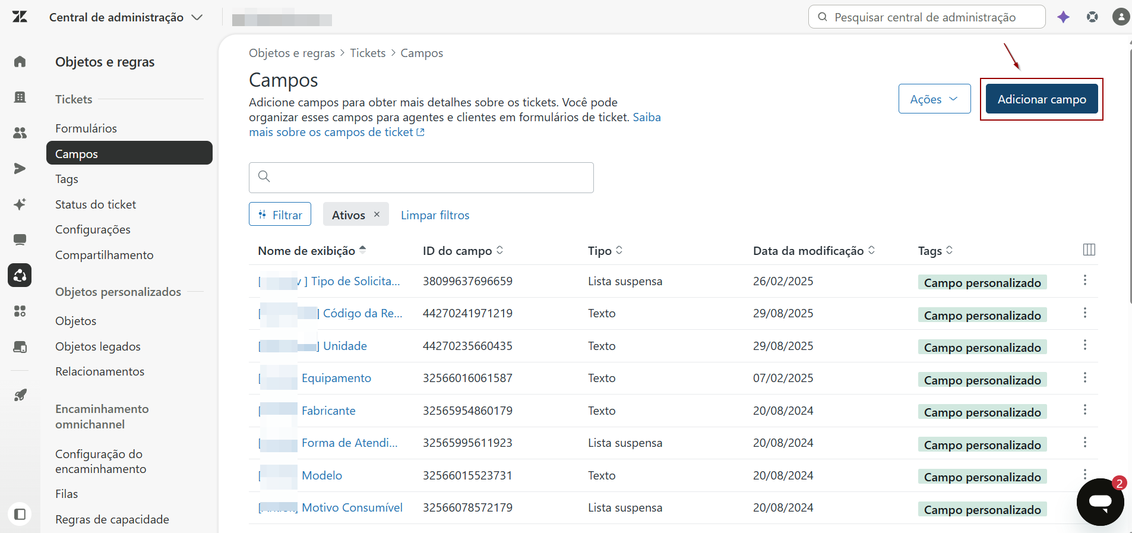Open the Fabricante field link
Screen dimensions: 1132x533
point(328,411)
